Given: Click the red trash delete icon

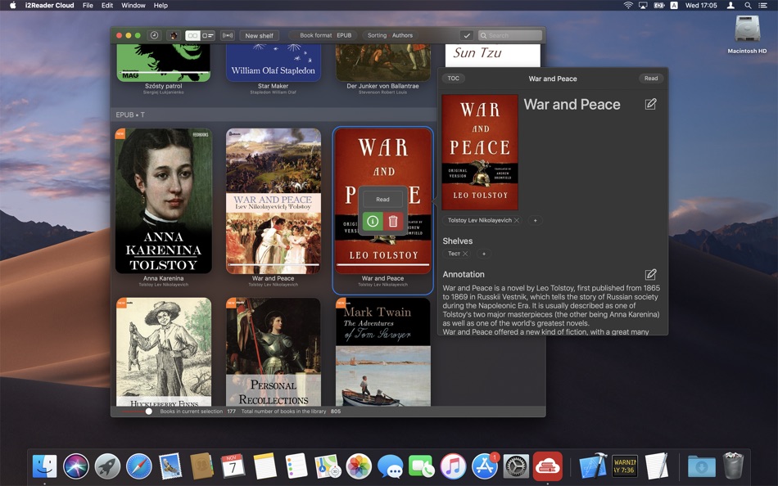Looking at the screenshot, I should tap(393, 221).
